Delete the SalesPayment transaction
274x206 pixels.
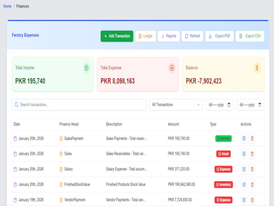click(252, 138)
